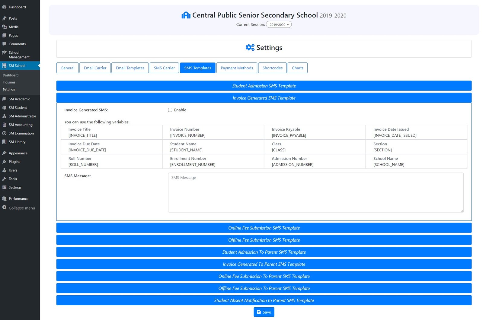Click the Comments bubble icon
The height and width of the screenshot is (320, 483).
click(x=4, y=44)
